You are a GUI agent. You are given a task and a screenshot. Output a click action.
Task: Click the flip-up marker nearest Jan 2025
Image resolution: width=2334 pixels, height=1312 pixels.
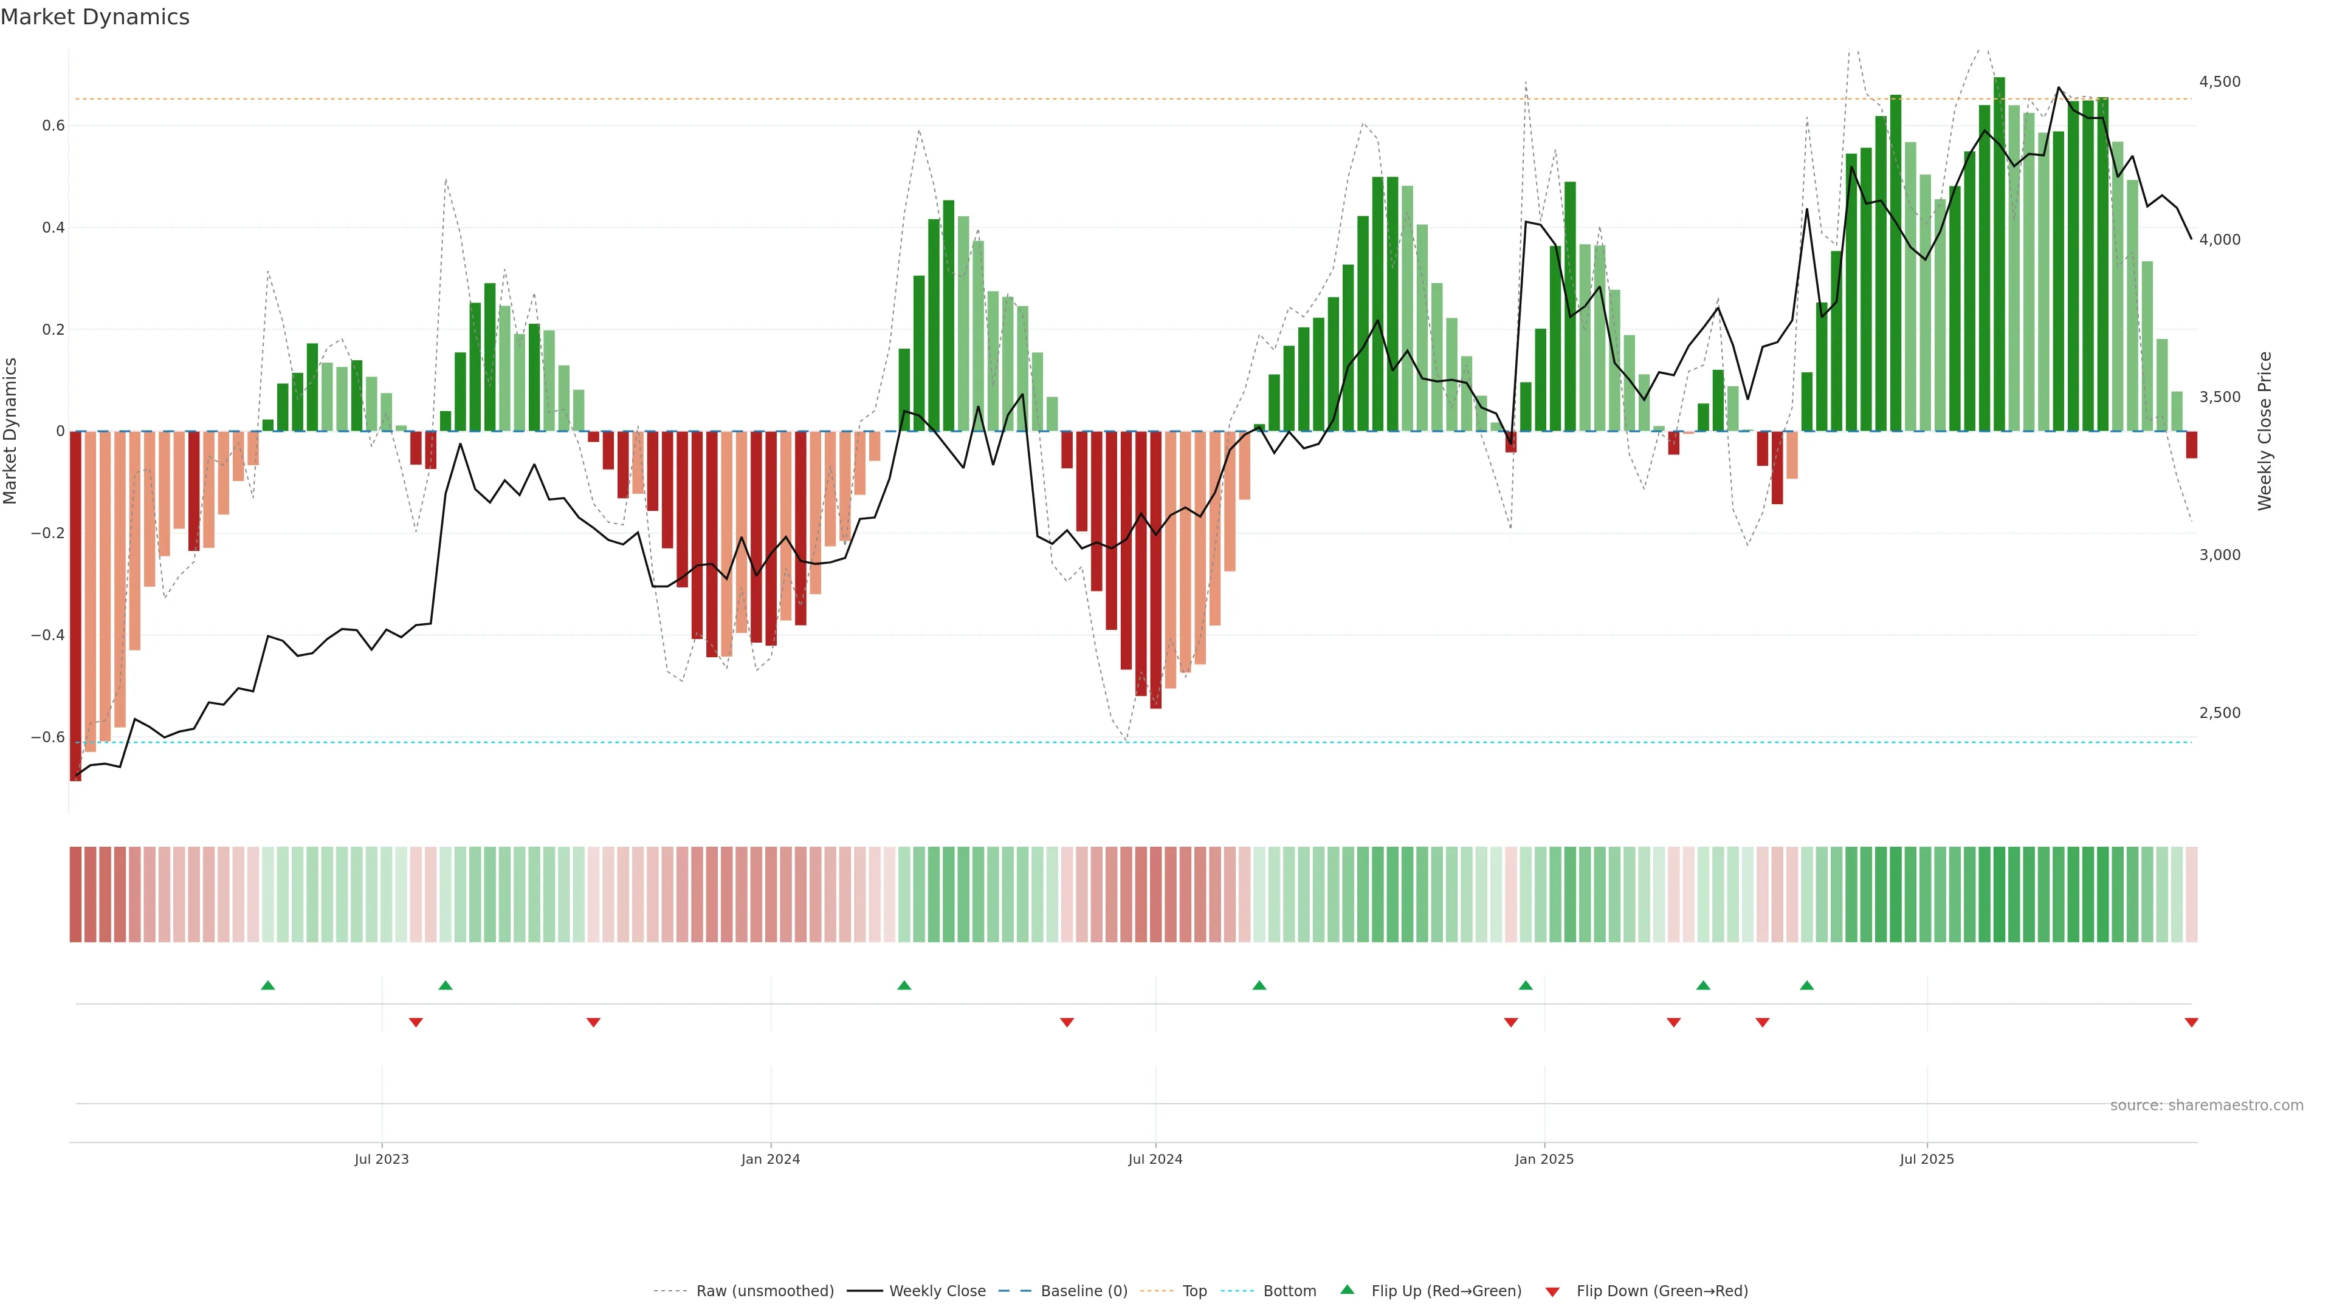coord(1526,985)
